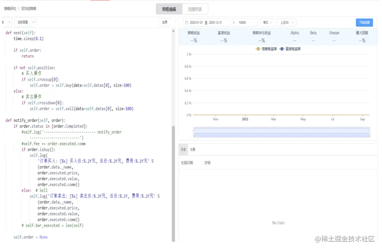Click the 'def next(self):' code line
382x250 pixels.
pos(21,33)
